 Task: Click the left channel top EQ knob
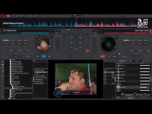click(72, 35)
